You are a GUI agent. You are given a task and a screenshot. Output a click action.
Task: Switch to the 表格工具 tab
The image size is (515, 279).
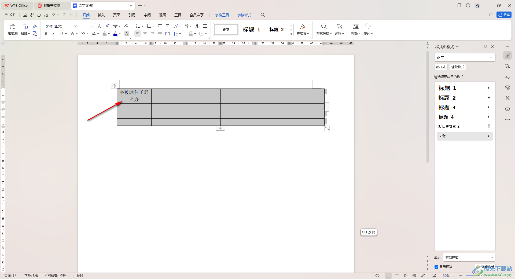[x=222, y=15]
